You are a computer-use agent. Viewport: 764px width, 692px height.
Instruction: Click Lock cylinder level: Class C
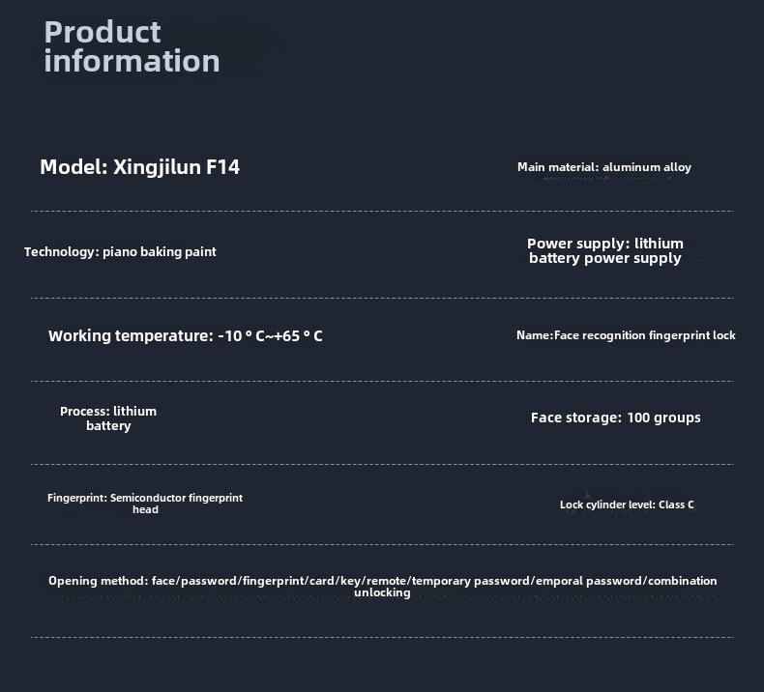click(627, 505)
